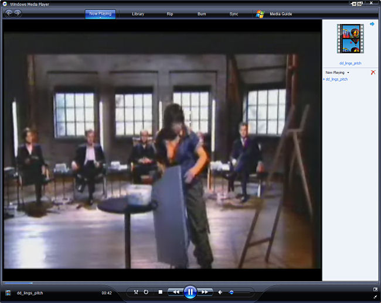Pause the video playback
Screen dimensions: 381x303
190,292
